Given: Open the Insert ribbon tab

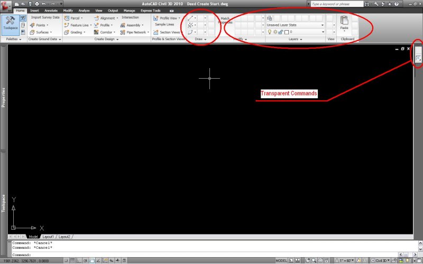Looking at the screenshot, I should (34, 11).
